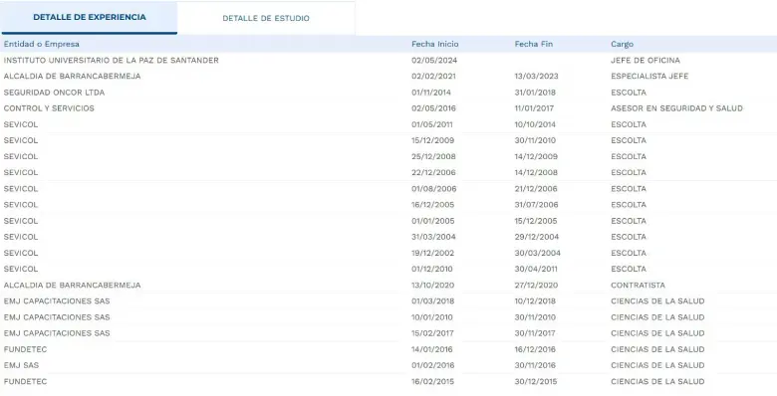The height and width of the screenshot is (396, 777).
Task: Click end date 29/12/2004
Action: [537, 237]
